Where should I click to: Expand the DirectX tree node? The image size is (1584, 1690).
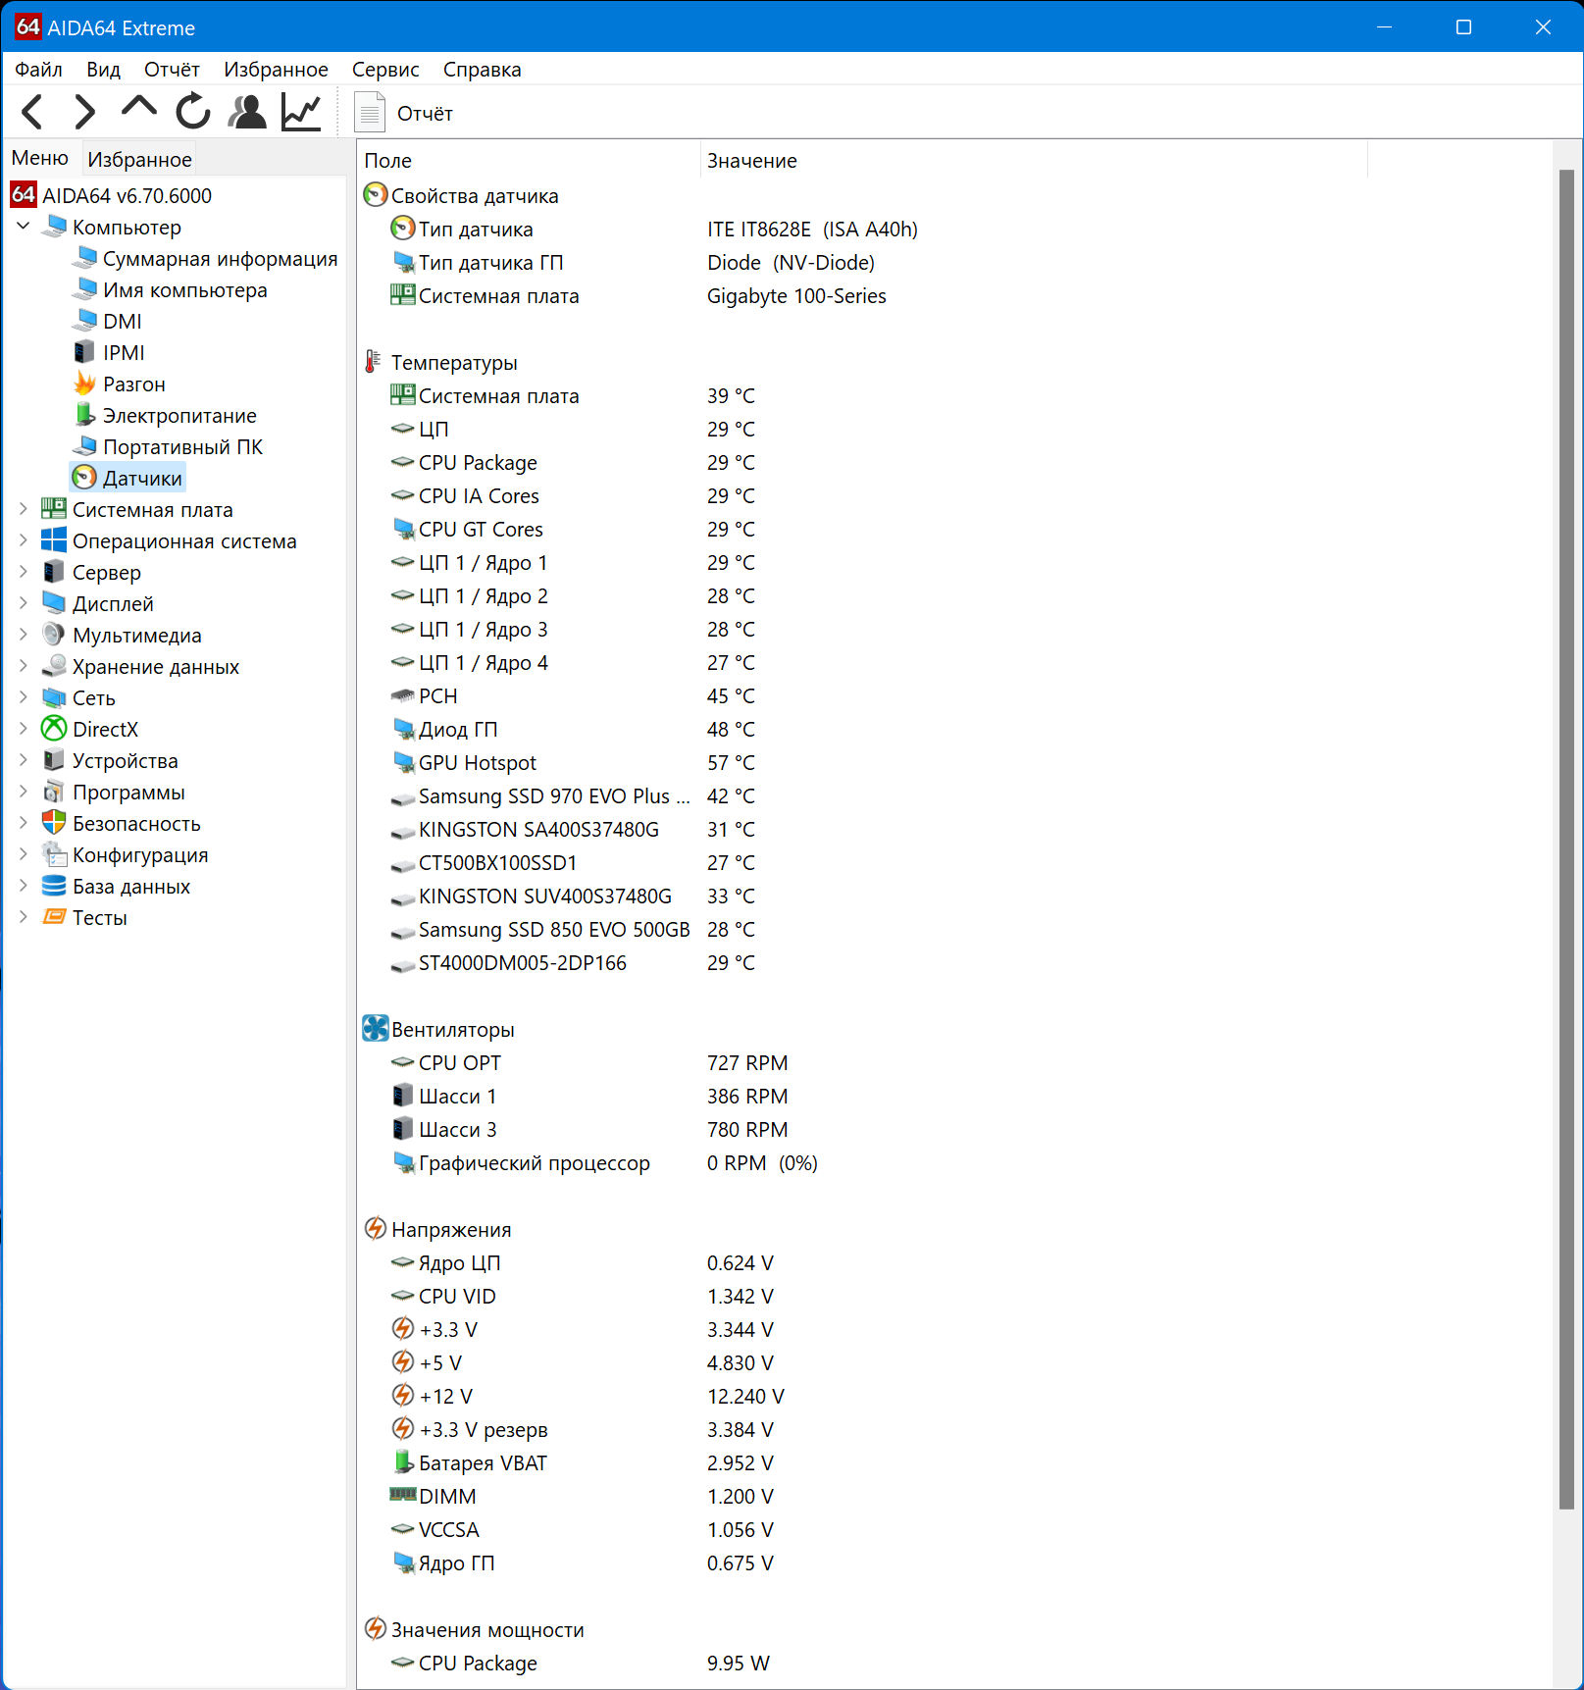coord(24,729)
